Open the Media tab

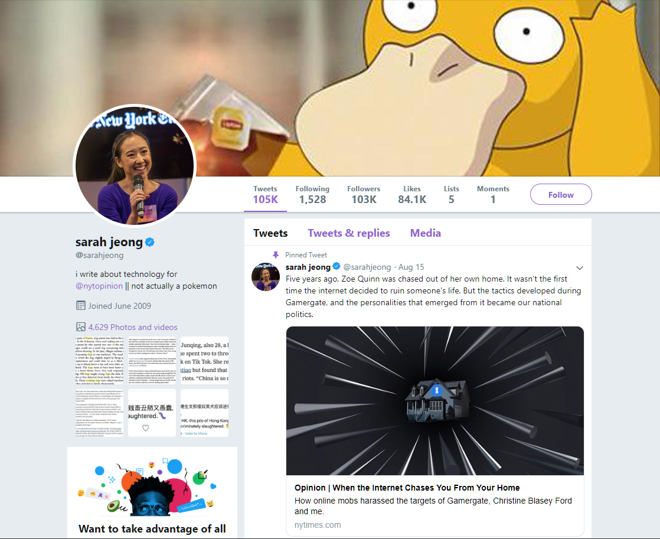[426, 233]
